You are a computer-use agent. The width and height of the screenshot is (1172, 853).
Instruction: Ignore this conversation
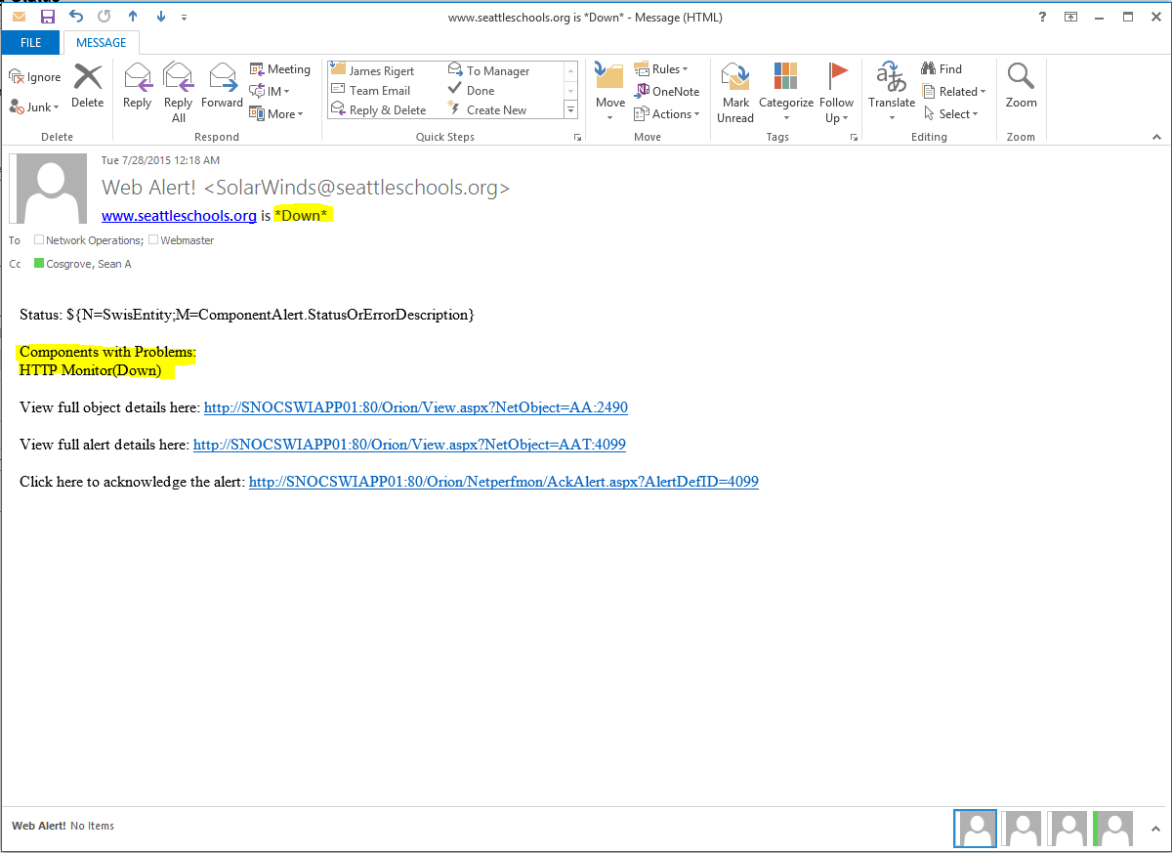(35, 77)
